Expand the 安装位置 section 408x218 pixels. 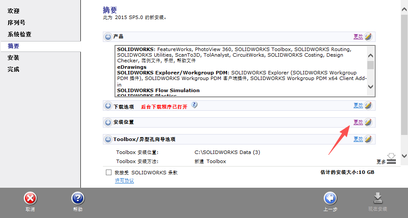pos(108,122)
